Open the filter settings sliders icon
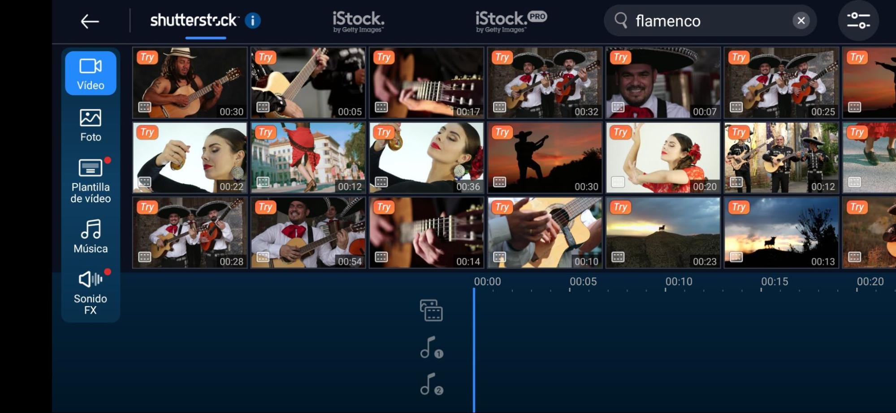This screenshot has width=896, height=413. coord(858,21)
